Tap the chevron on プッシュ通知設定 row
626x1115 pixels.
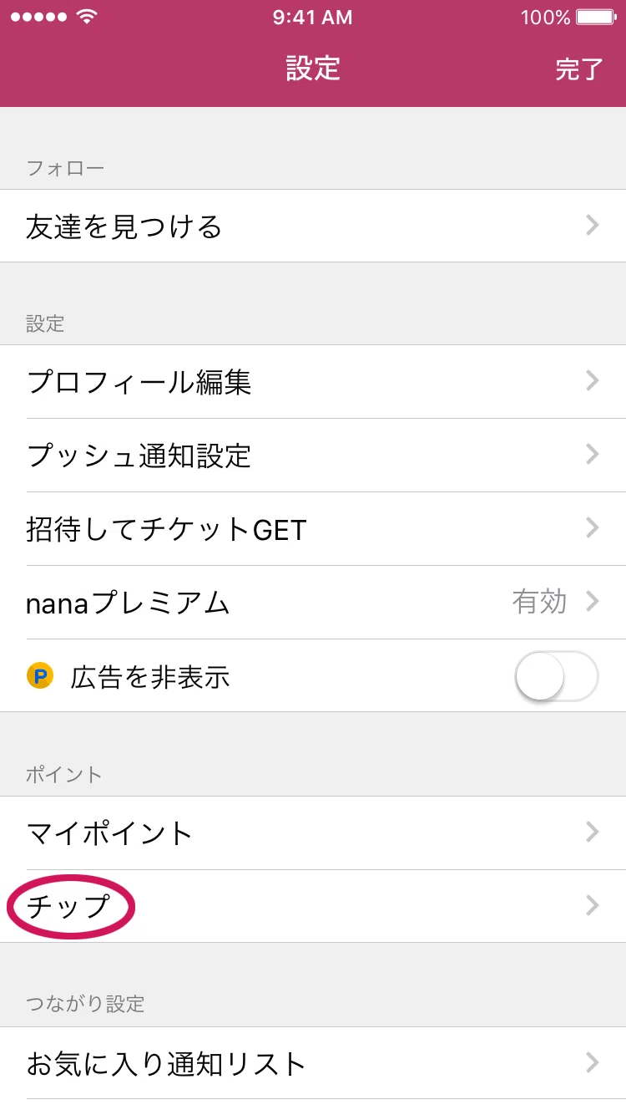[x=593, y=455]
